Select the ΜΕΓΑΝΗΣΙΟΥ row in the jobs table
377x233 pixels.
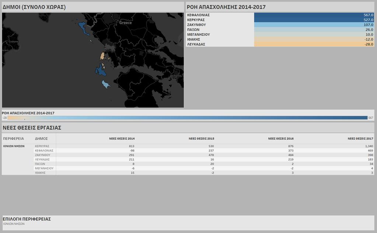click(x=204, y=168)
